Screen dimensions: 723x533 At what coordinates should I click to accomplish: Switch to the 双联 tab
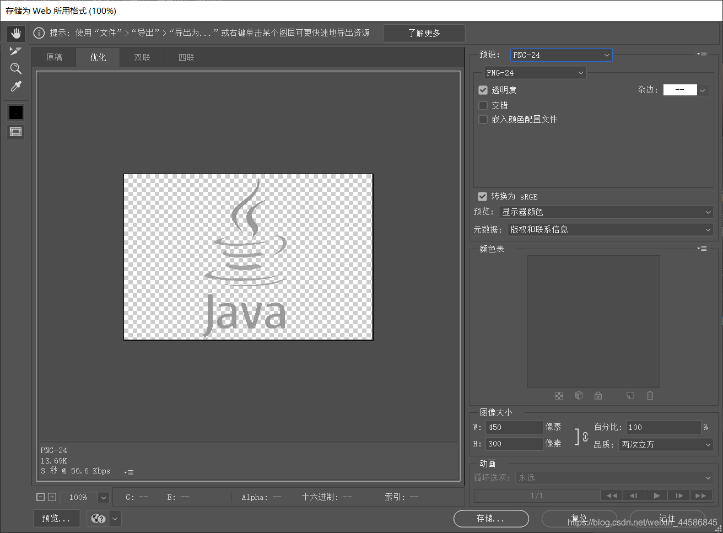[142, 57]
